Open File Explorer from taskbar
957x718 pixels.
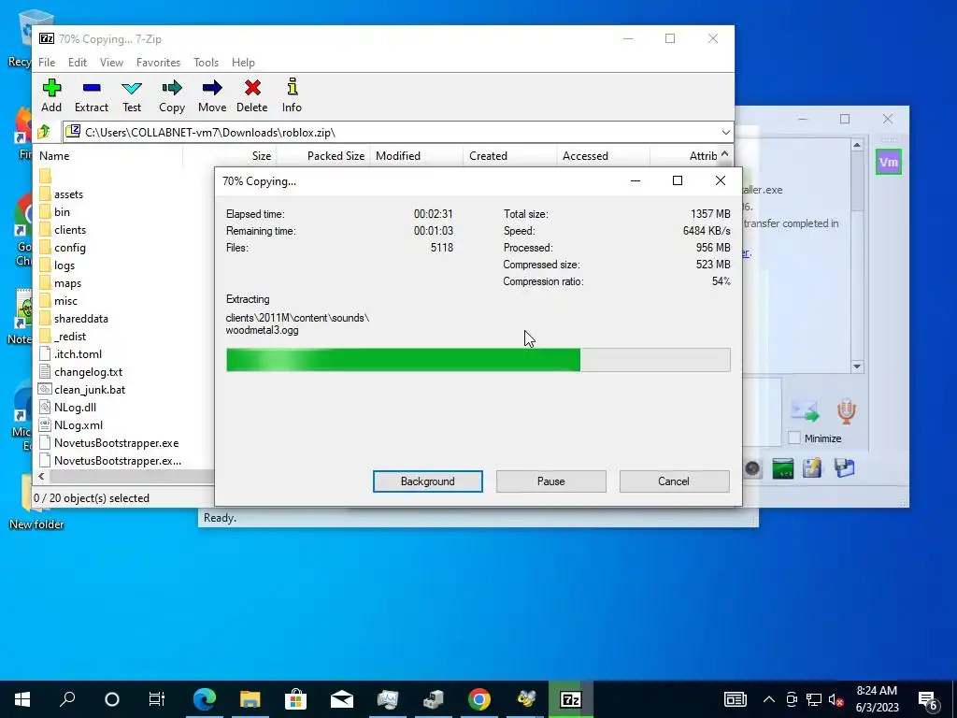[250, 699]
